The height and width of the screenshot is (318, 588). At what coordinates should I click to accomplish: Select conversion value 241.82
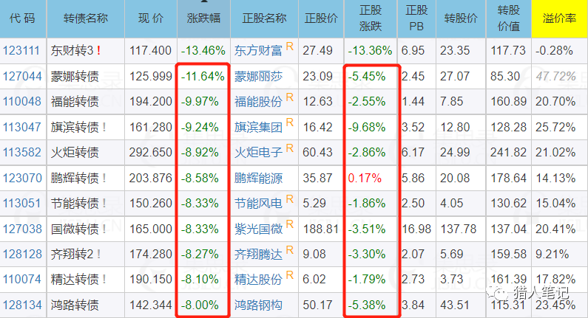click(x=509, y=152)
